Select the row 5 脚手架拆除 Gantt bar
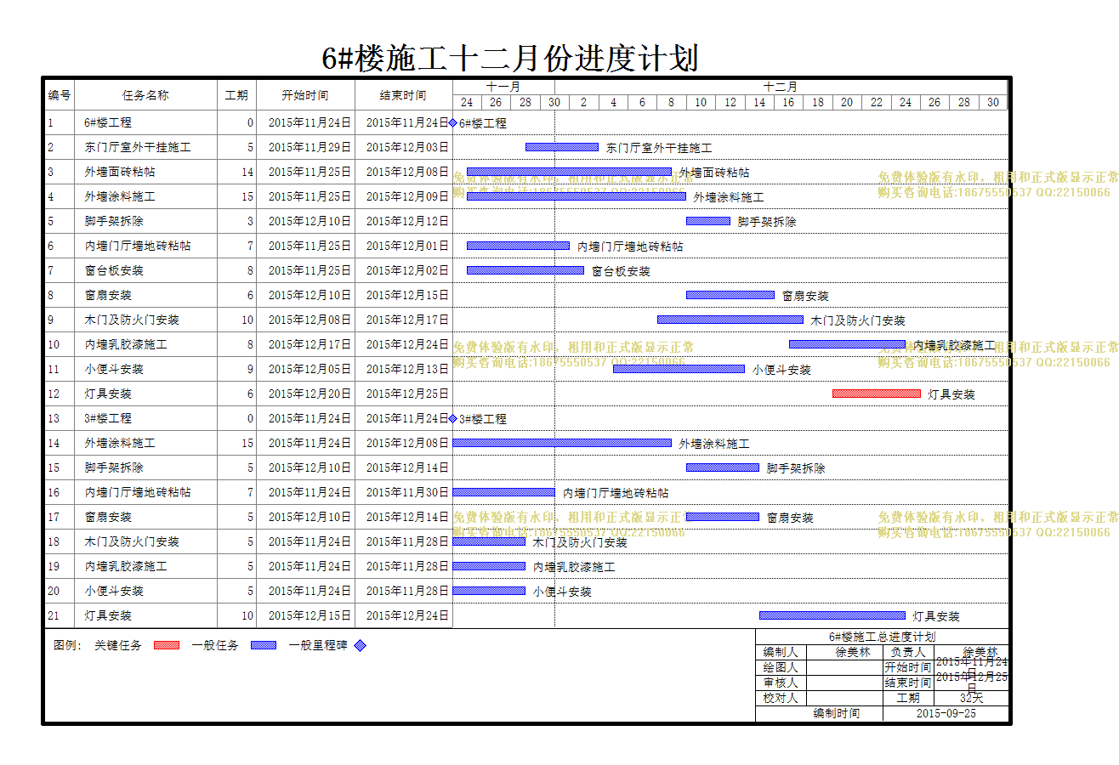The width and height of the screenshot is (1119, 765). click(708, 221)
